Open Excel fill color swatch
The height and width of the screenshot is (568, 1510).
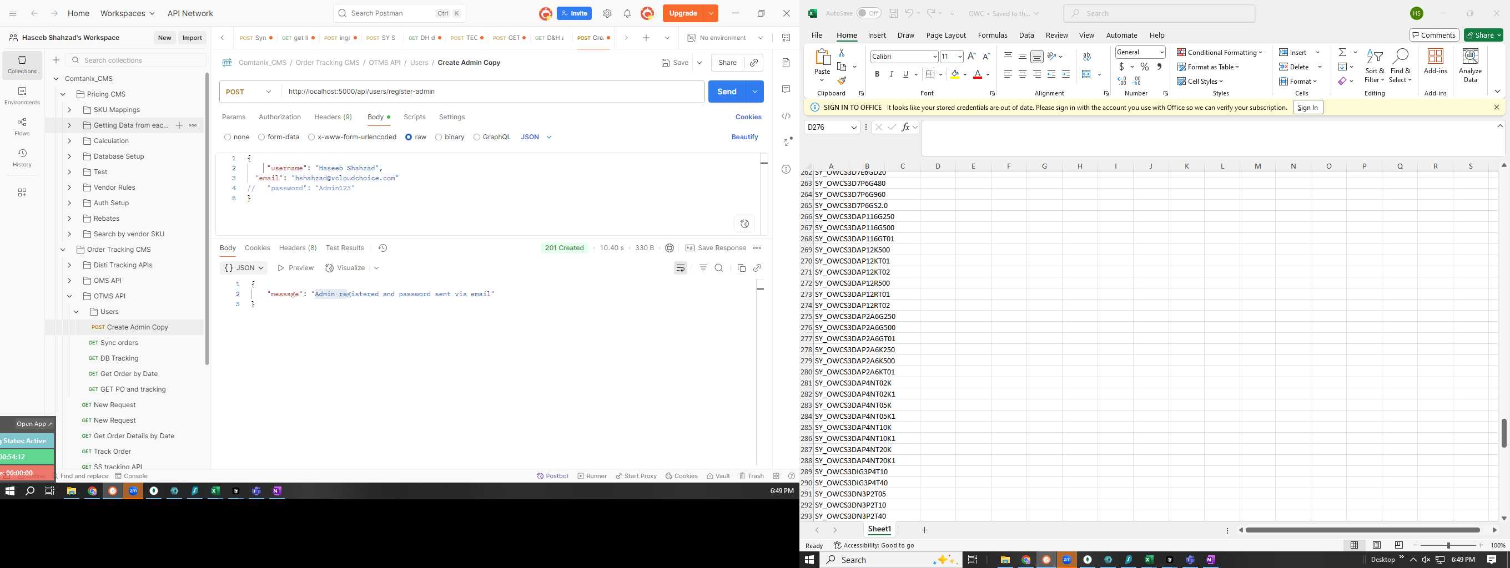point(955,75)
